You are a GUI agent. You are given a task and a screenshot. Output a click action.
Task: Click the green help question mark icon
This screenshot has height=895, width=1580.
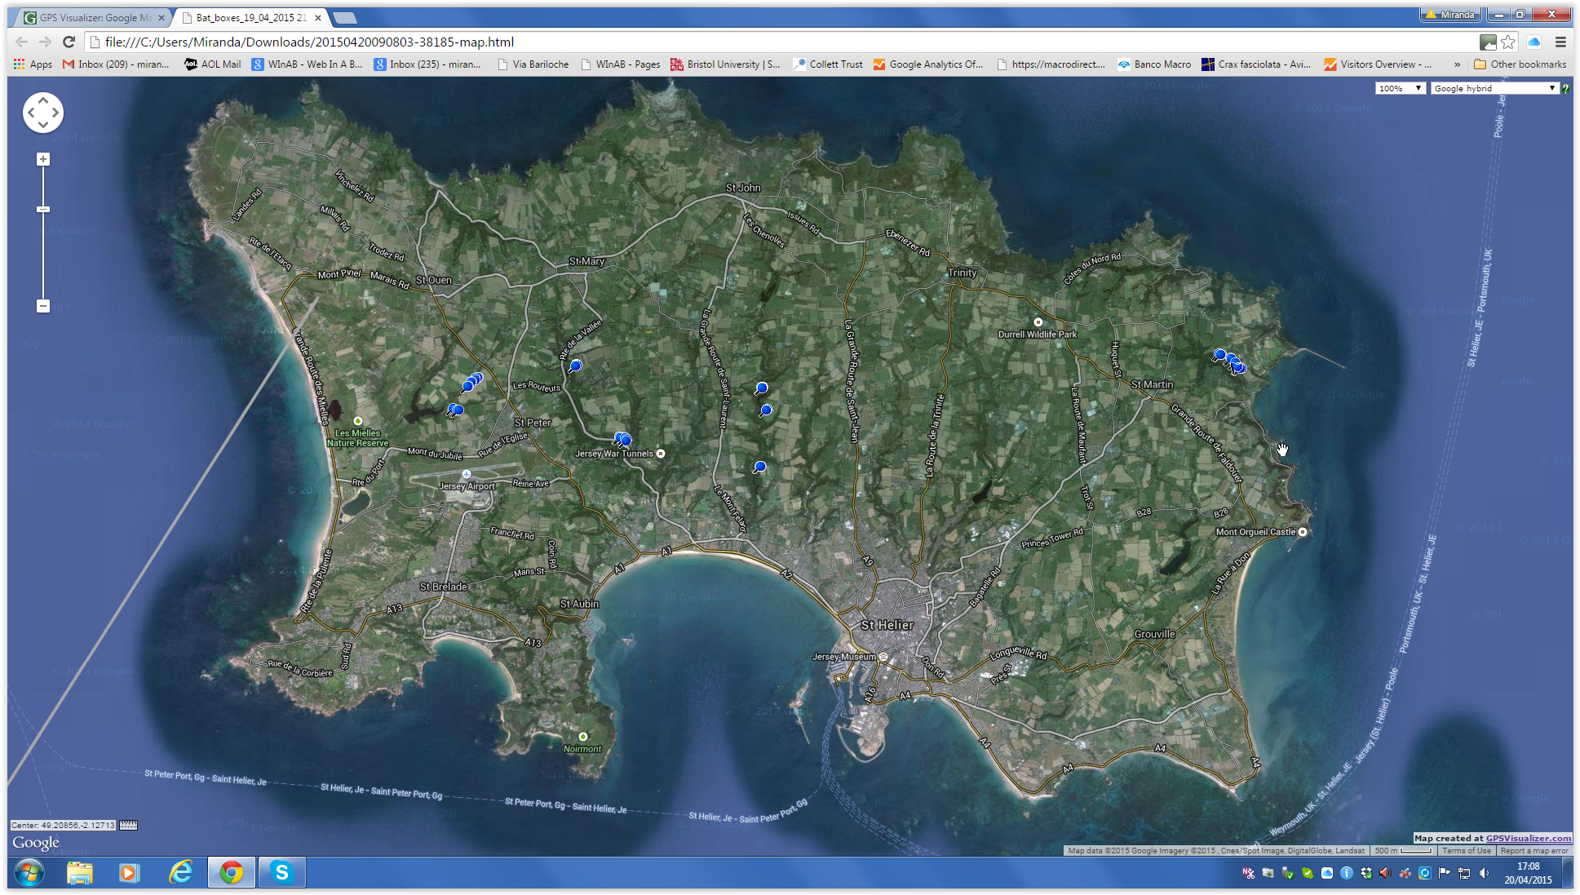click(1566, 88)
